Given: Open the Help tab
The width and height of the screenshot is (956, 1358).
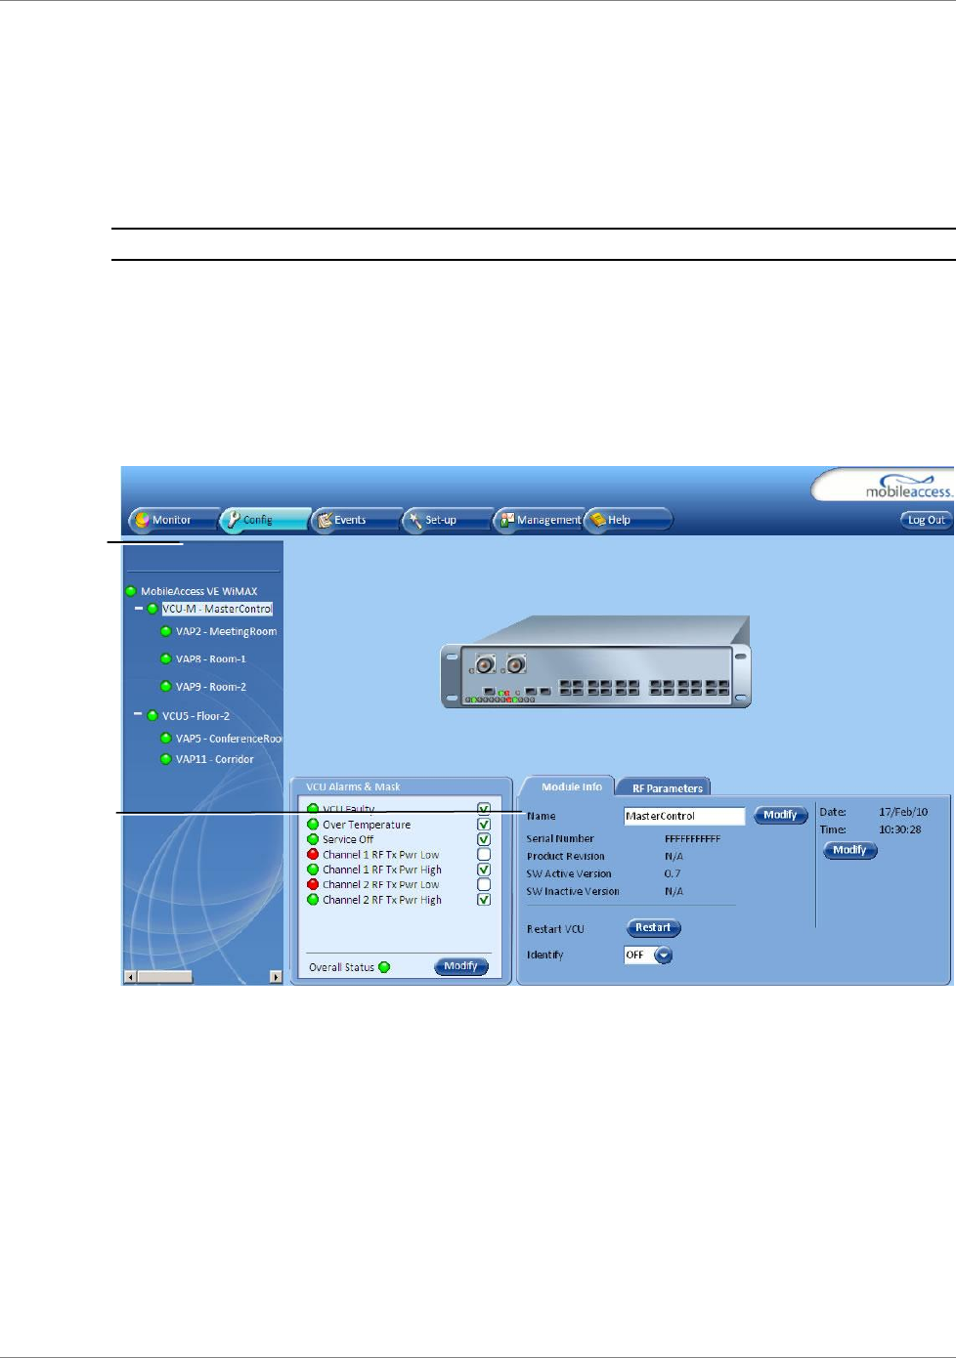Looking at the screenshot, I should 629,520.
